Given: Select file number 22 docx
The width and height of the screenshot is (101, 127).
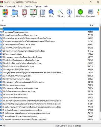Looking at the screenshot, I should coord(49,70).
